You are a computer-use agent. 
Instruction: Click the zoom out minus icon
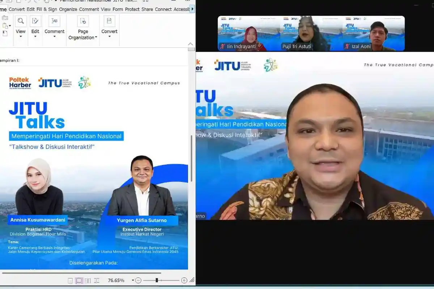138,280
